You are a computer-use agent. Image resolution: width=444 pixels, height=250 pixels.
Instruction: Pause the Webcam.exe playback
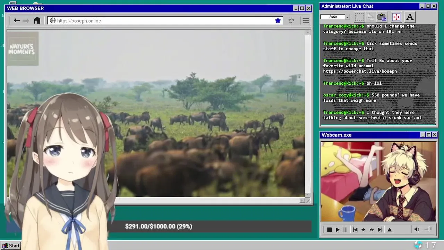tap(345, 230)
